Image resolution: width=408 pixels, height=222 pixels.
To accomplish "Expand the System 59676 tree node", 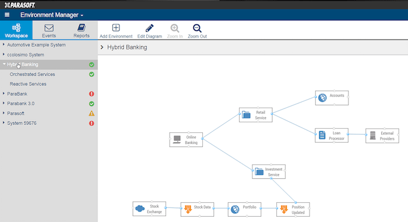I will click(x=3, y=123).
